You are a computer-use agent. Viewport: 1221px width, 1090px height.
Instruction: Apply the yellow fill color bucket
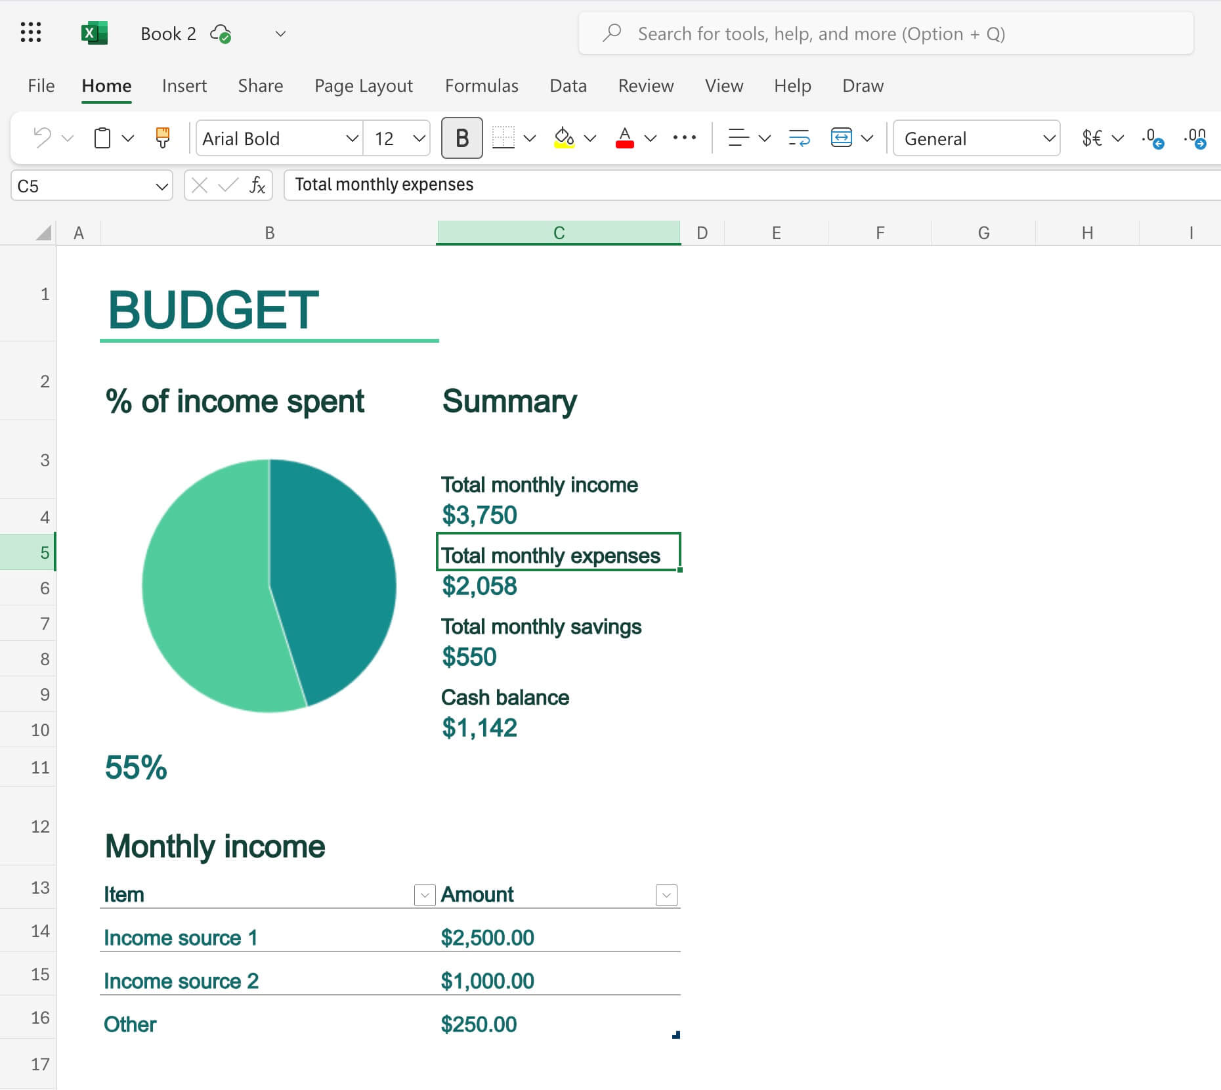tap(564, 138)
